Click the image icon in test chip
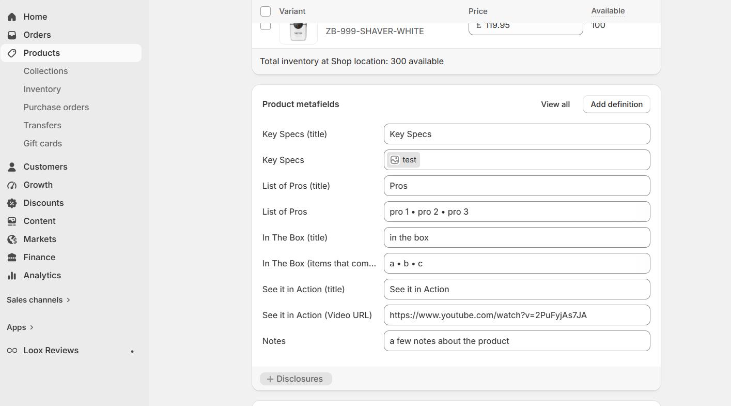731x406 pixels. (x=395, y=160)
